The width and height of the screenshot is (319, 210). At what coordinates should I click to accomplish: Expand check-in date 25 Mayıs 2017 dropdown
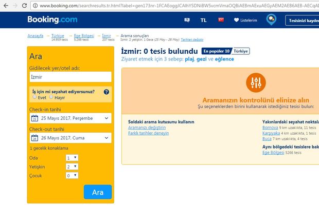click(x=70, y=118)
